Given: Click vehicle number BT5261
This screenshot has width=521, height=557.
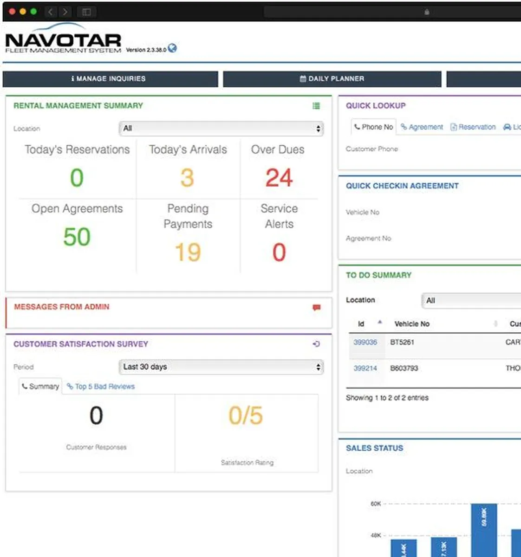Looking at the screenshot, I should (x=402, y=342).
